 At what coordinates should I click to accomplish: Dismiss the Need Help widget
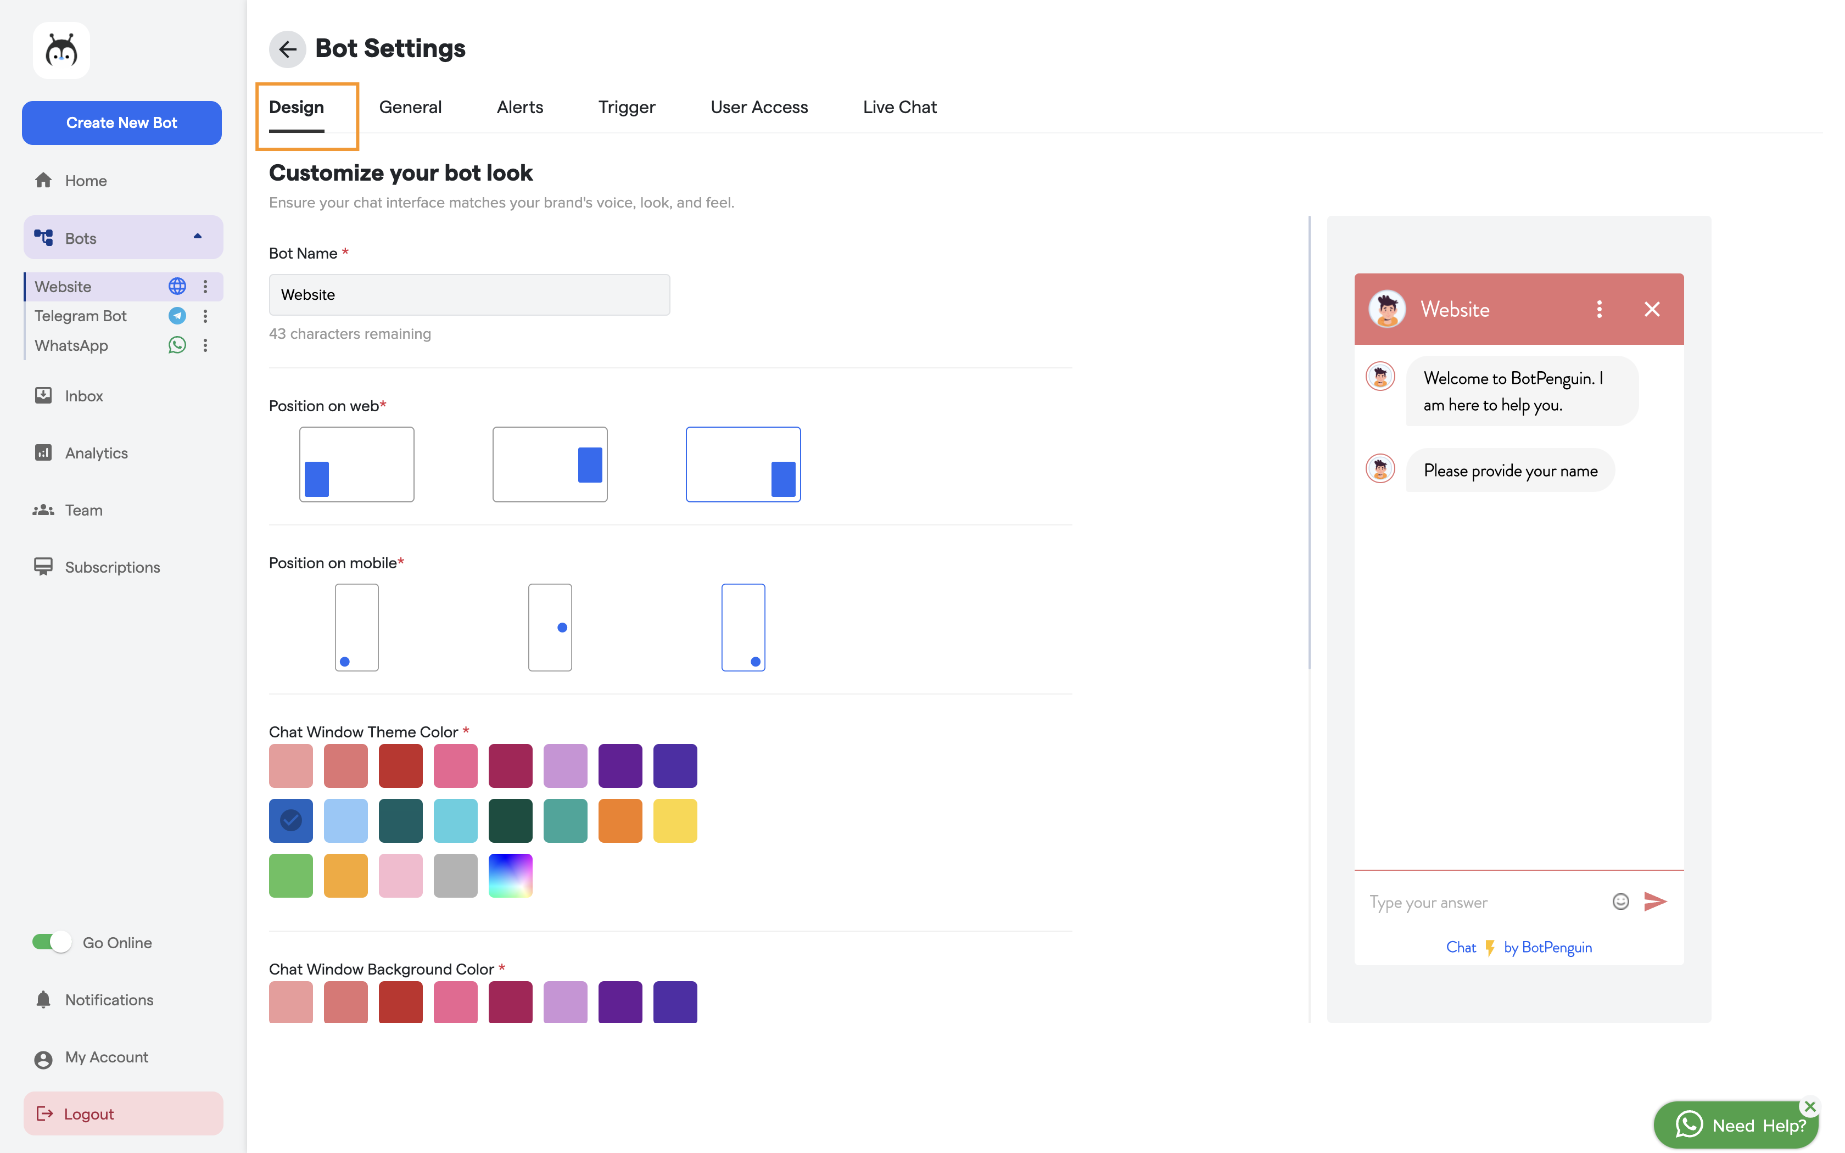(x=1810, y=1106)
